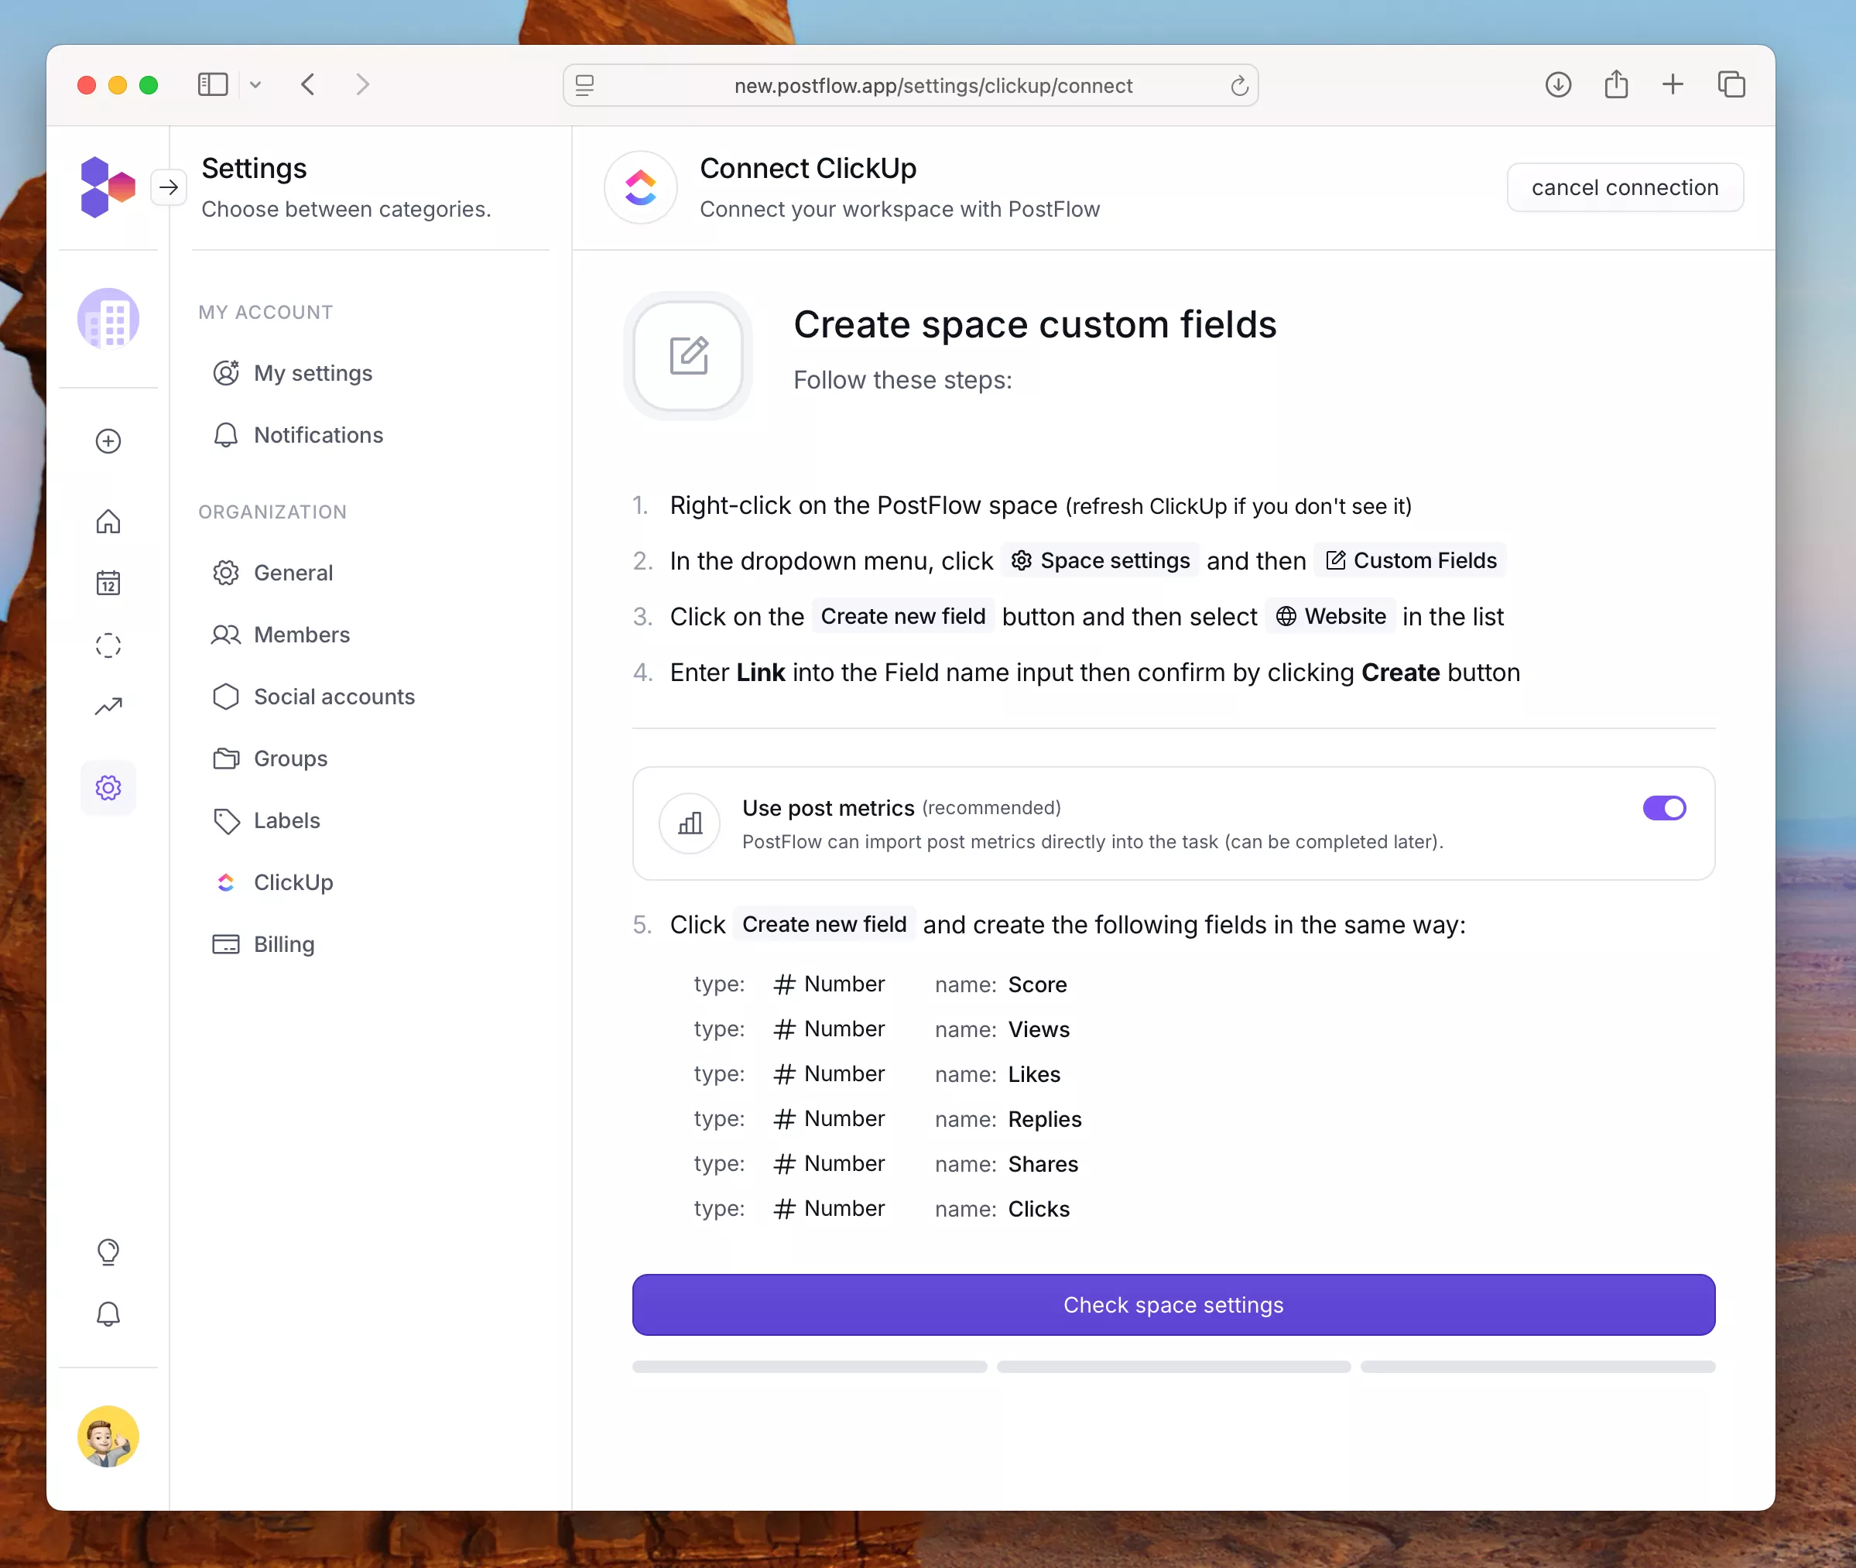Click Create new field chip in step 5
The image size is (1856, 1568).
824,924
